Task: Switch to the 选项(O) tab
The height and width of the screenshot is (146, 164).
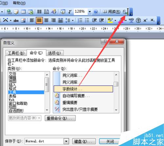Action: pyautogui.click(x=54, y=53)
